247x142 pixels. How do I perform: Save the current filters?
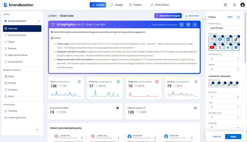[x=230, y=17]
